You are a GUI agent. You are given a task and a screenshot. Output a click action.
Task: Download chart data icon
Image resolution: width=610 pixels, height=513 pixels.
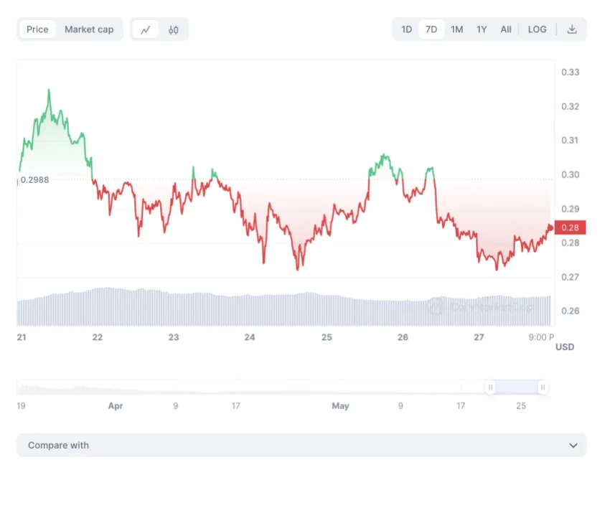click(572, 29)
